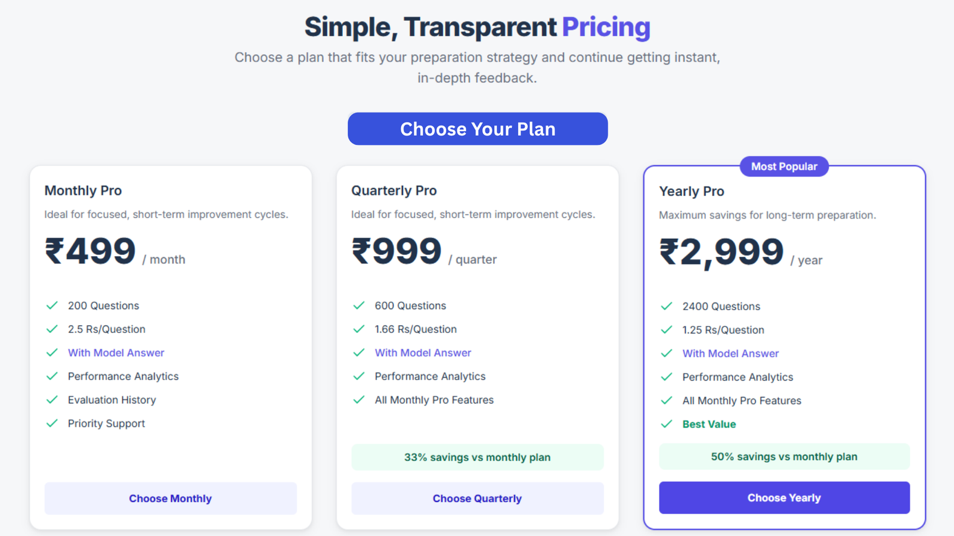
Task: Click the Choose Yearly button
Action: 784,498
